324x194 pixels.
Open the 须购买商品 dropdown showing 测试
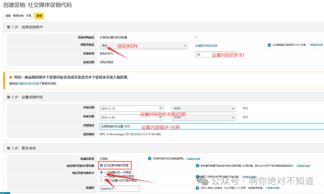click(x=143, y=46)
